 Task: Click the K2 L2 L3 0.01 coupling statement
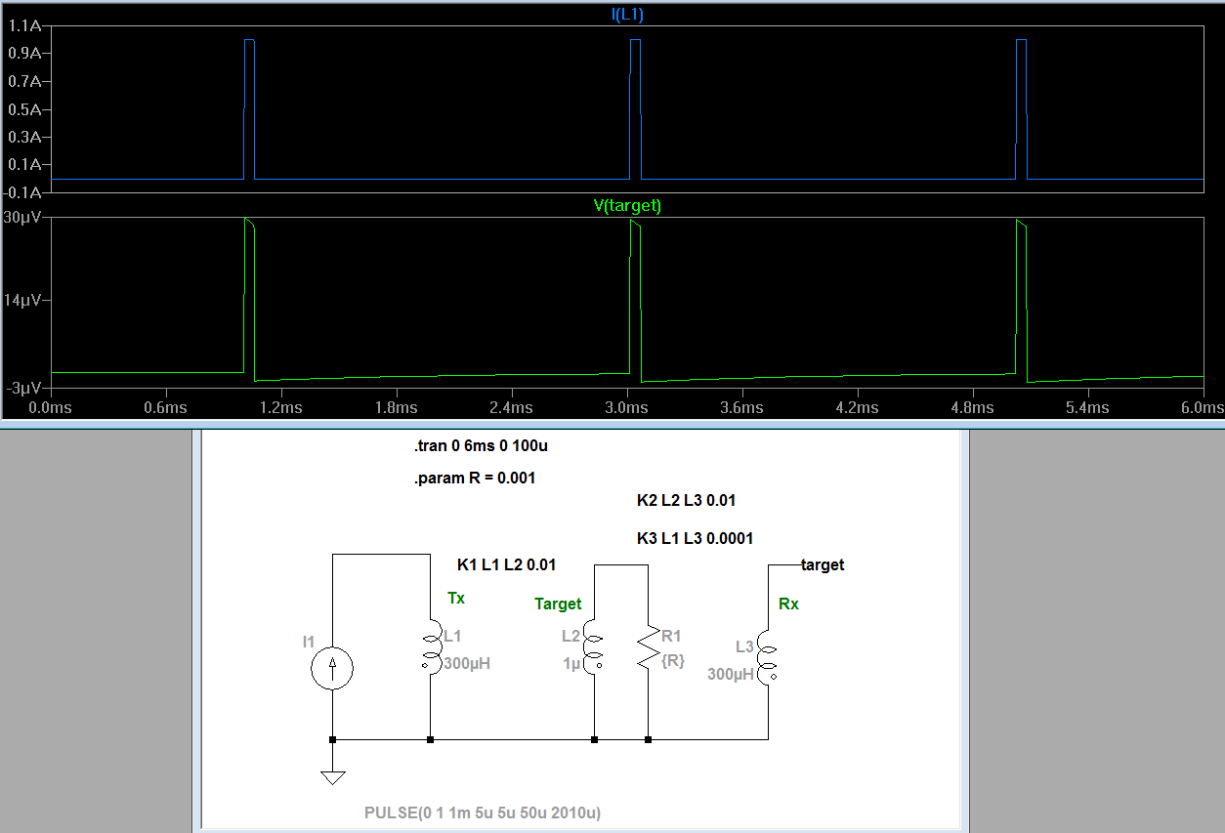point(686,500)
